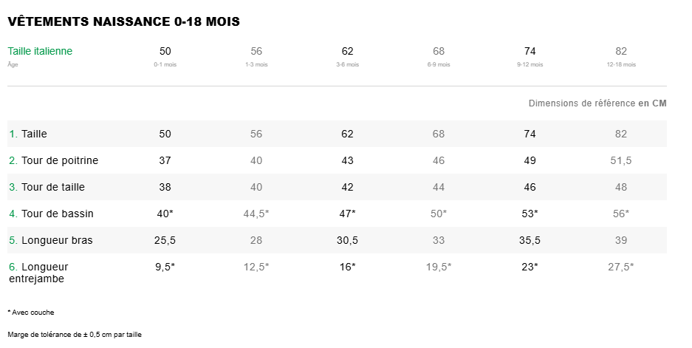Click the "3. Tour de taille" row label

(46, 187)
